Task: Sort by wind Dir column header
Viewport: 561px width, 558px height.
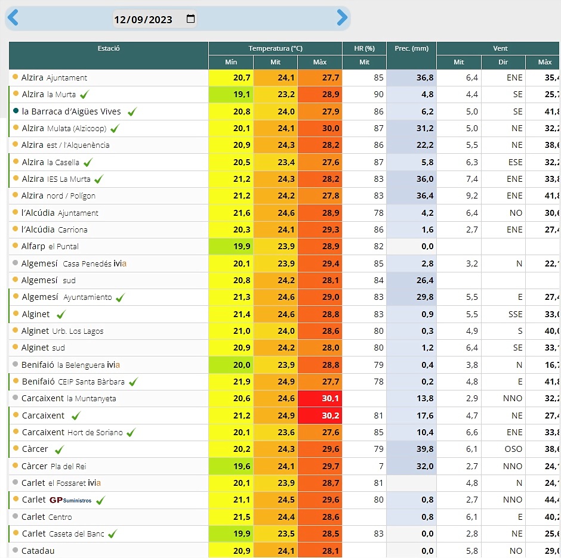Action: (x=503, y=62)
